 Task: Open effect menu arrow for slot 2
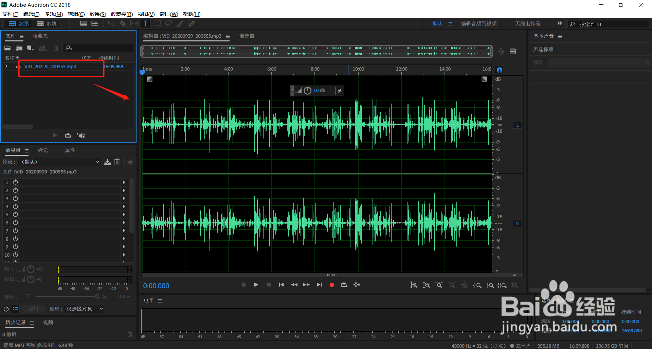[124, 190]
